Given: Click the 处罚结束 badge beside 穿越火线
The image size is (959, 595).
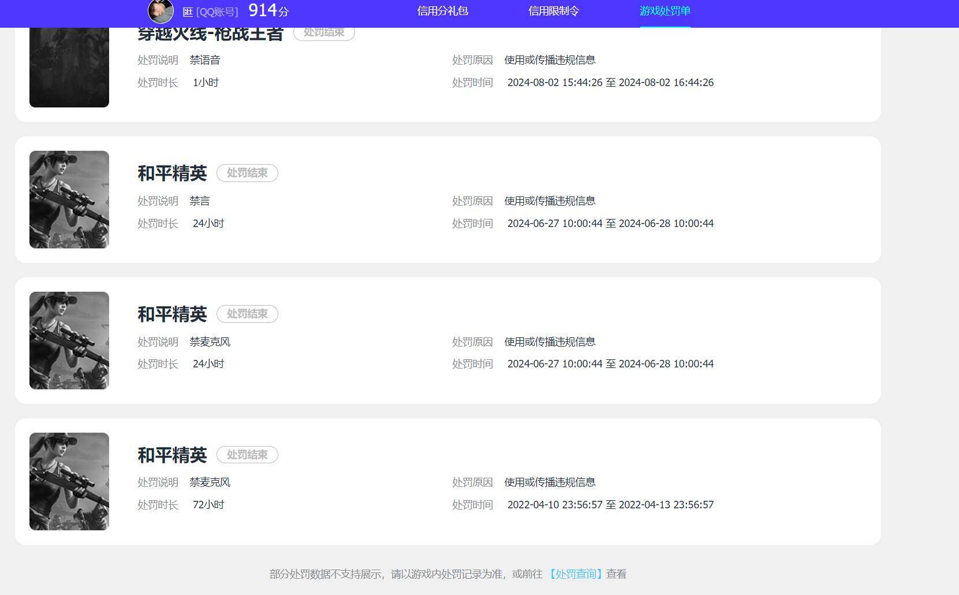Looking at the screenshot, I should tap(324, 34).
